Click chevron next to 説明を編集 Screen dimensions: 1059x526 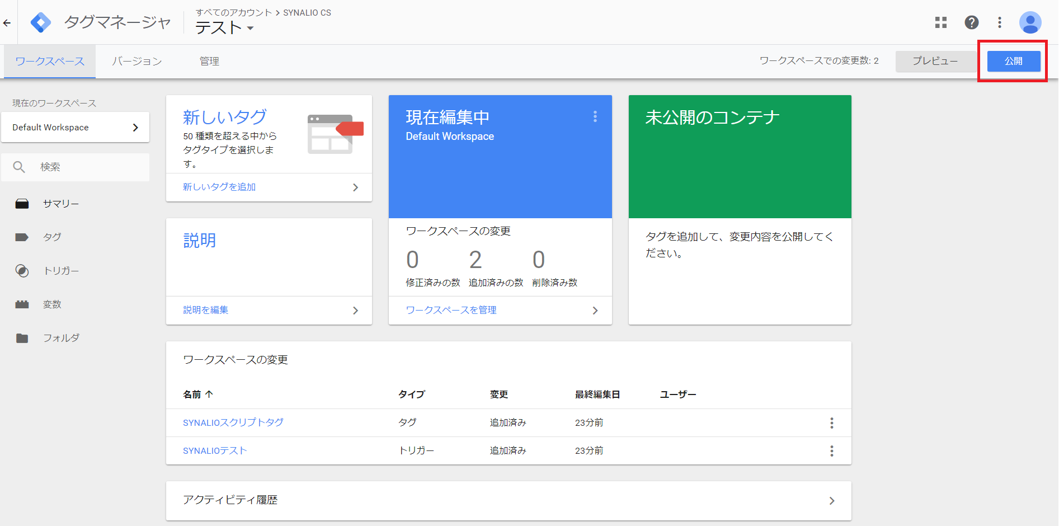click(x=355, y=311)
